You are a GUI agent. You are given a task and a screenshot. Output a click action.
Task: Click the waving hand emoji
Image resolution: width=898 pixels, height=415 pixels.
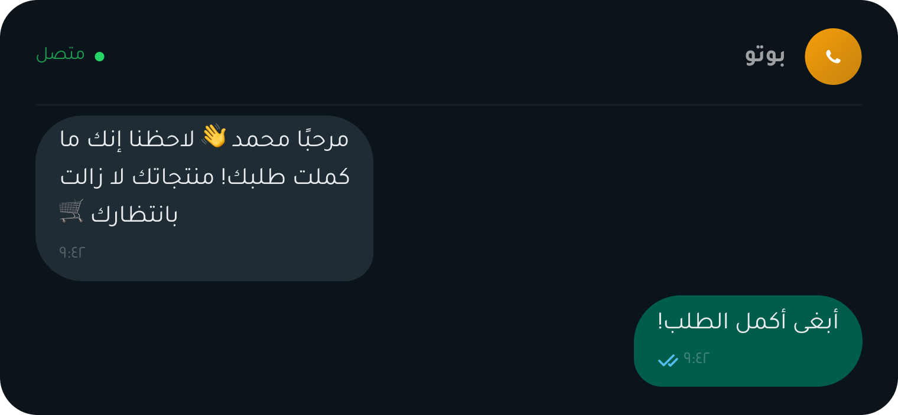[213, 136]
